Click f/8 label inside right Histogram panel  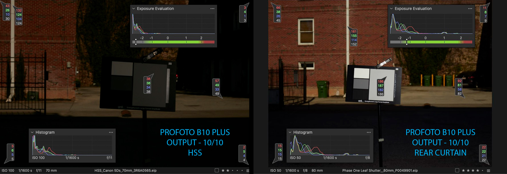(368, 158)
